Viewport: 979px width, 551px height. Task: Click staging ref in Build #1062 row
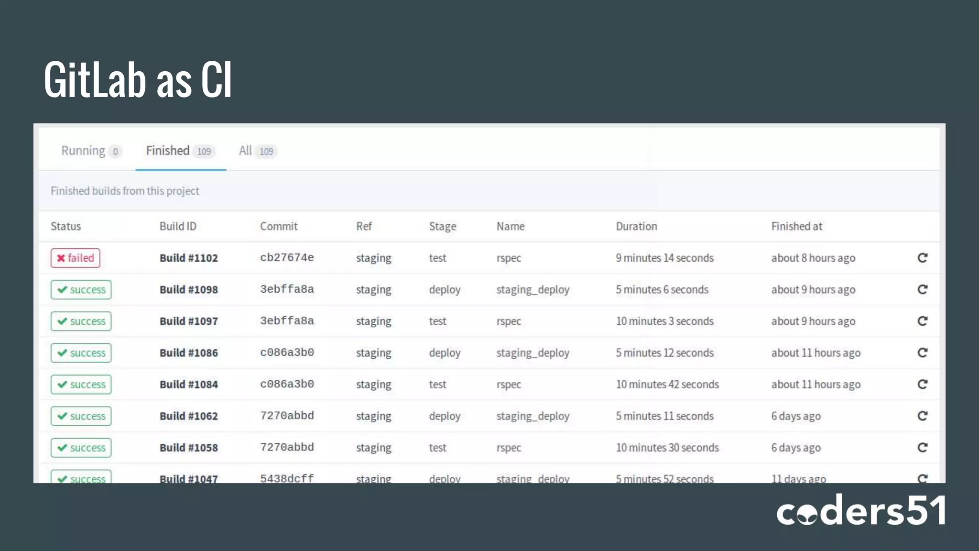coord(373,416)
